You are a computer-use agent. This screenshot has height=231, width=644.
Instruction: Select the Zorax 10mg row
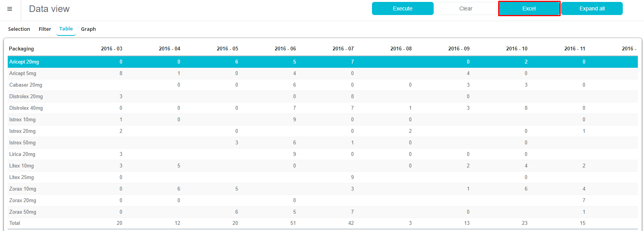coord(23,189)
